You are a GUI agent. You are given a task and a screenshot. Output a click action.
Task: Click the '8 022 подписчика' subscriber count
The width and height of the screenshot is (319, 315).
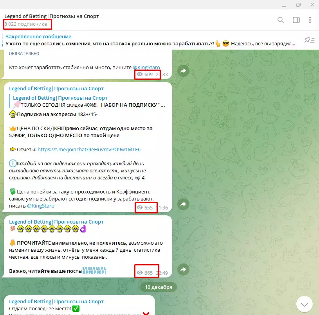click(25, 24)
